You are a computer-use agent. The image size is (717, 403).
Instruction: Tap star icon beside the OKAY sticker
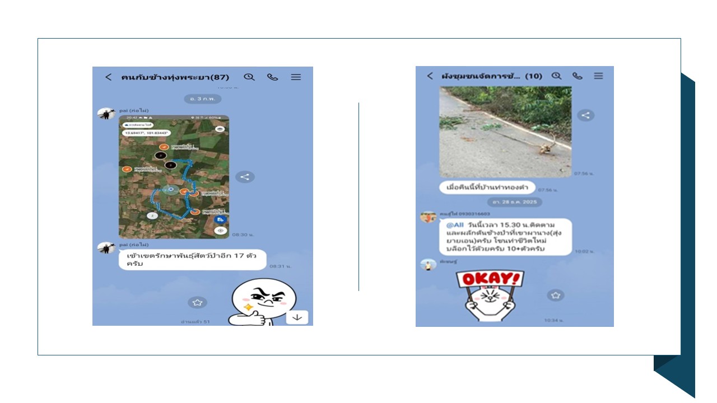(555, 295)
